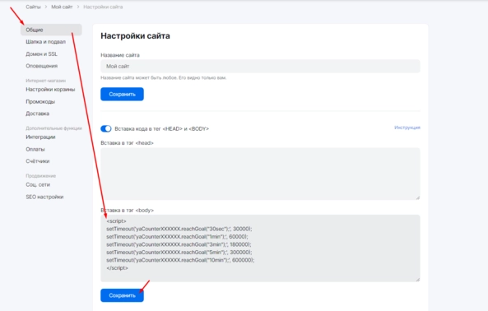Click the Вставка в тэг <head> label
The image size is (488, 311).
click(127, 143)
